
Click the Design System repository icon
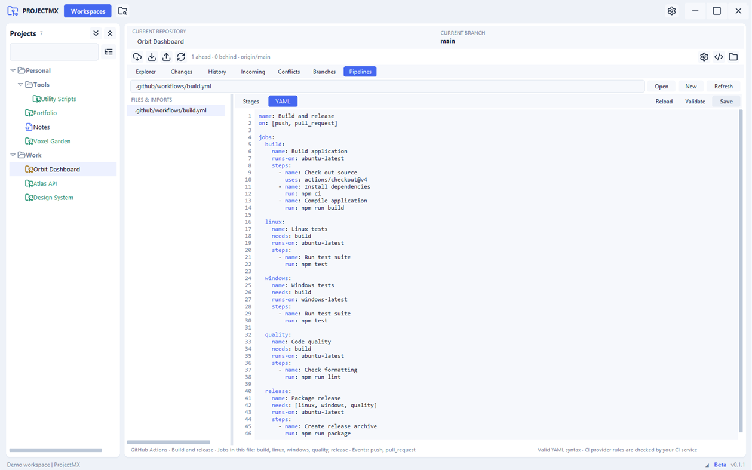[29, 198]
